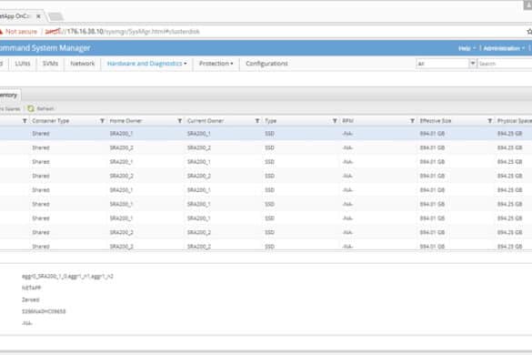Click the Refresh icon in the inventory toolbar
Screen dimensions: 532x355
click(x=31, y=108)
